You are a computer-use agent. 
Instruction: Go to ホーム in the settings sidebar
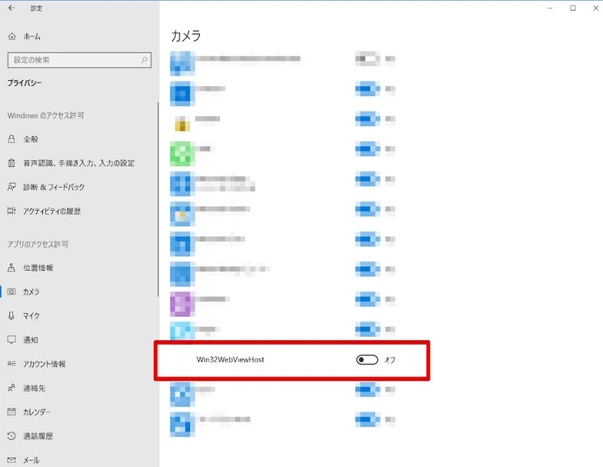(32, 36)
